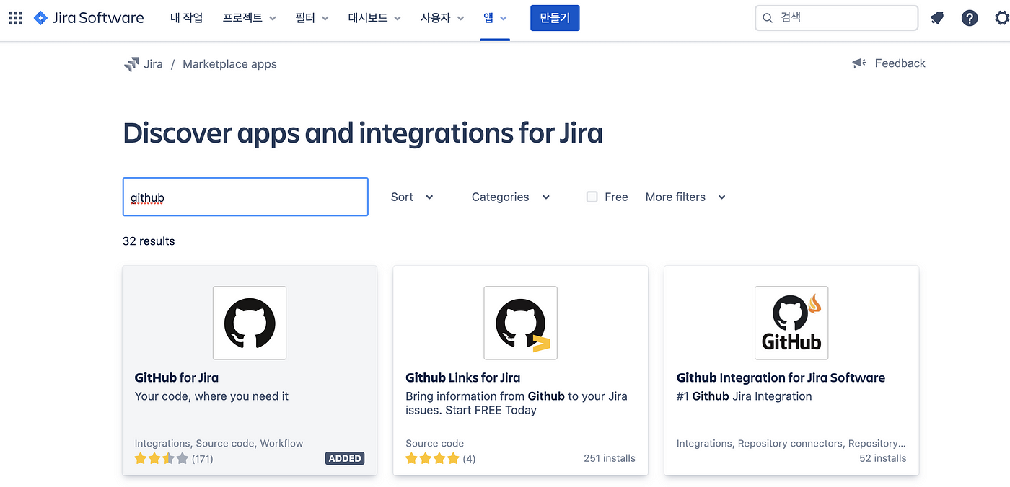
Task: Focus the top 검색 search box
Action: pyautogui.click(x=837, y=18)
